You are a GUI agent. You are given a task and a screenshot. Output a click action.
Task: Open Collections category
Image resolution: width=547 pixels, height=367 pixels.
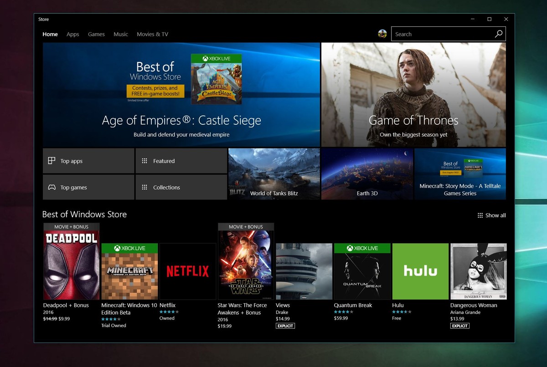pyautogui.click(x=181, y=187)
